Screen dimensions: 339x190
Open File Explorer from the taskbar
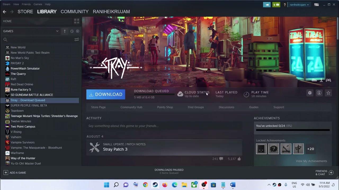click(x=184, y=185)
